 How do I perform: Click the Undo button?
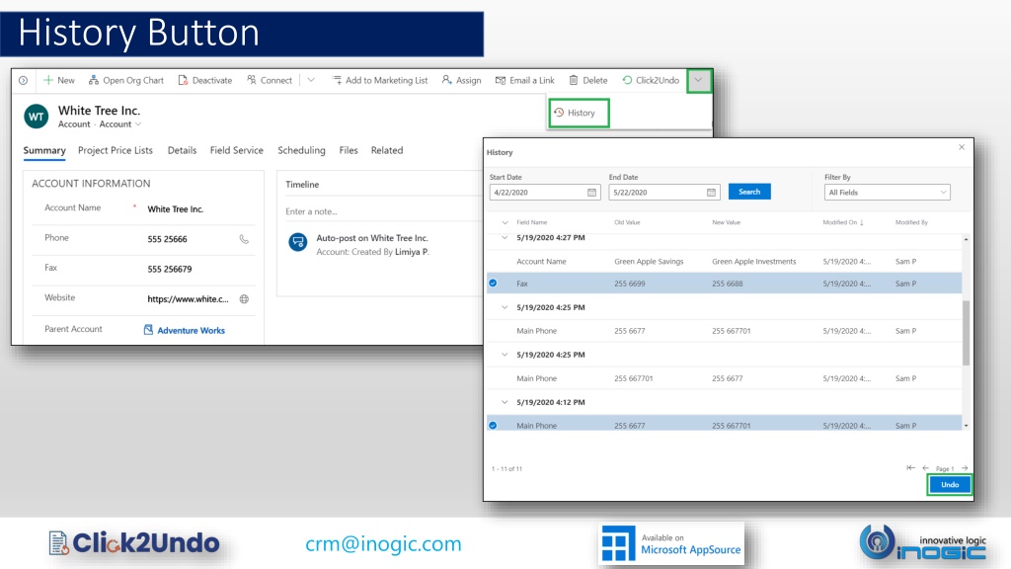950,484
